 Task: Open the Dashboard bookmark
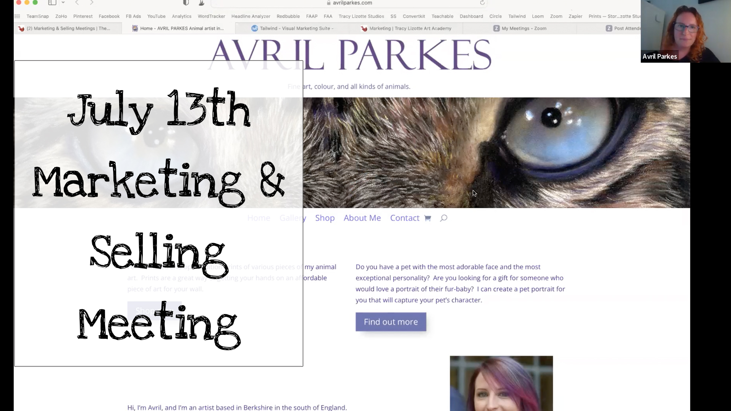click(471, 16)
